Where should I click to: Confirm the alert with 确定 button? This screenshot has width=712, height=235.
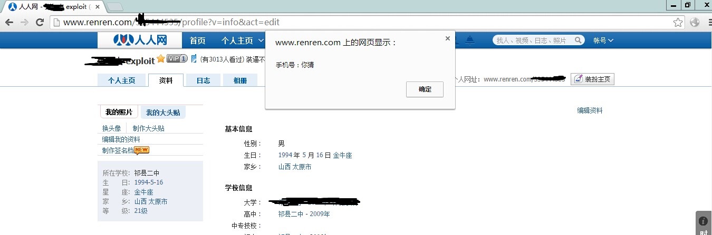click(425, 89)
